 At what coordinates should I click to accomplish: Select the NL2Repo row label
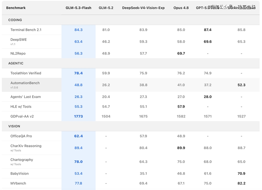click(18, 53)
